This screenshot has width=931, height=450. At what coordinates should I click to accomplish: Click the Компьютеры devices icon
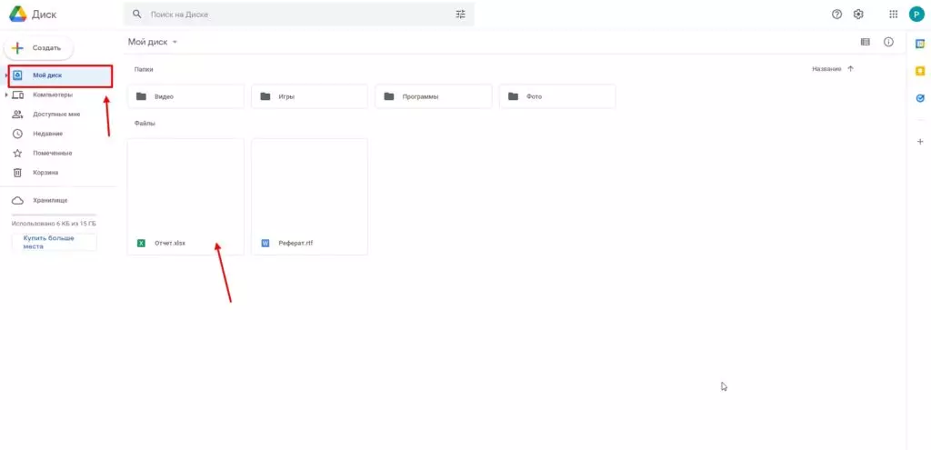click(18, 95)
